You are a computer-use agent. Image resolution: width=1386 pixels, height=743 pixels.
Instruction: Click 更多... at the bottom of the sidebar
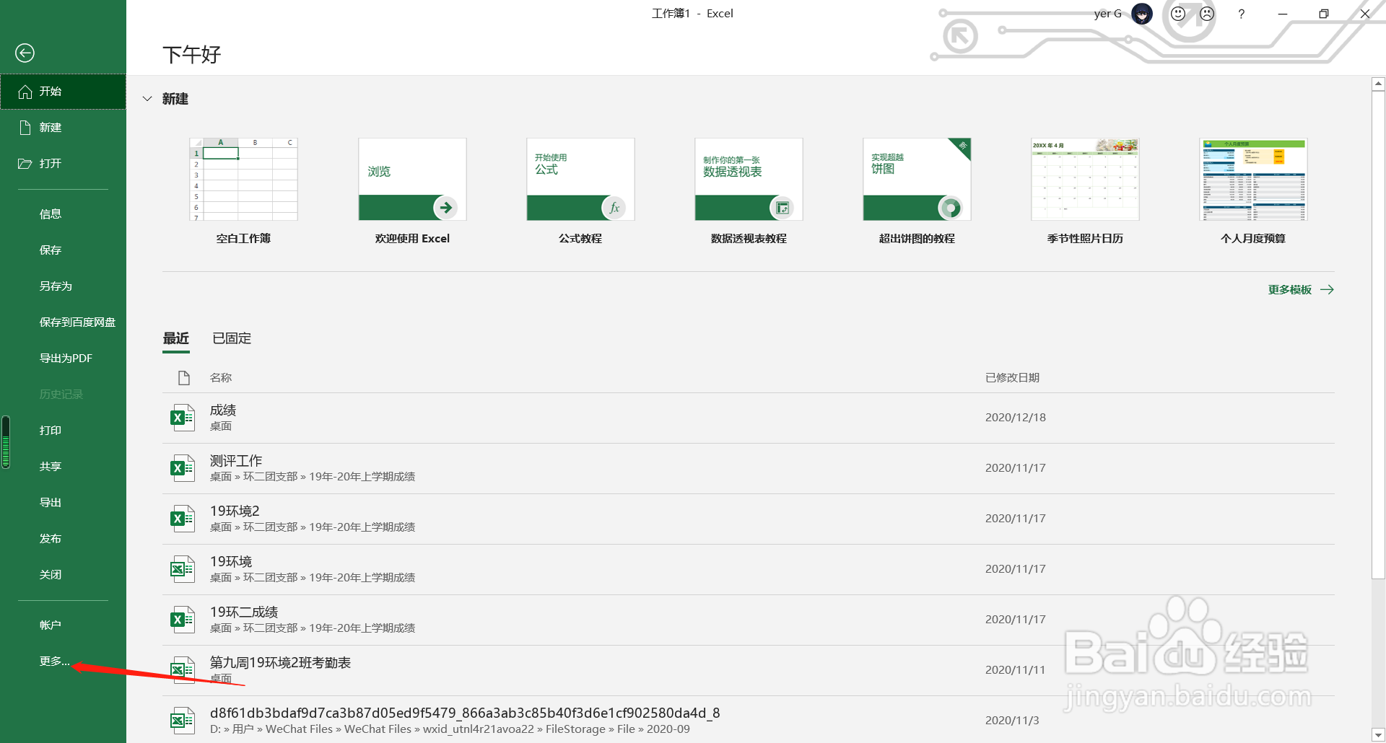[53, 661]
